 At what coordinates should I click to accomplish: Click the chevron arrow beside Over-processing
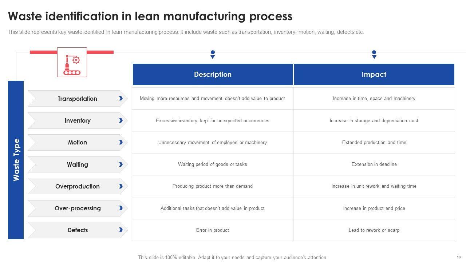(121, 208)
